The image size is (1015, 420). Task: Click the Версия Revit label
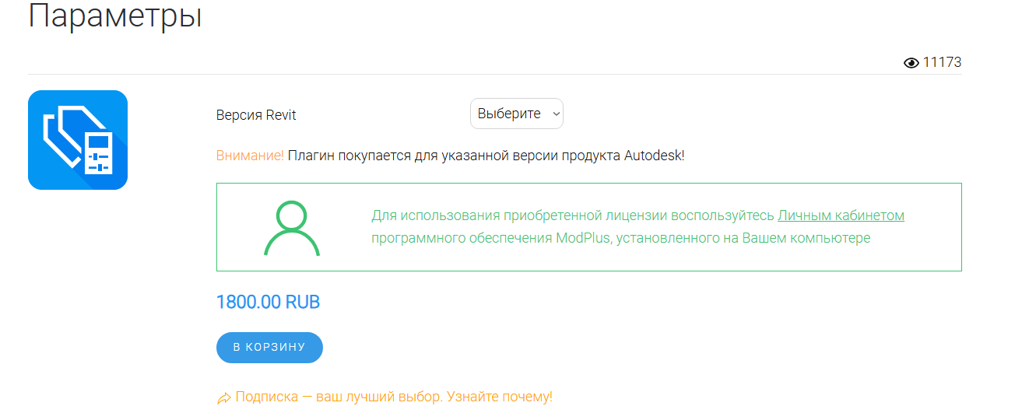[x=256, y=115]
